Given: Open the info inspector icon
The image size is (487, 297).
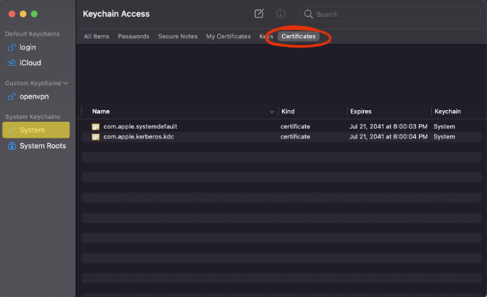Looking at the screenshot, I should pos(281,14).
